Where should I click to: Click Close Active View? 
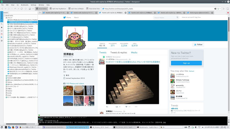tap(93, 9)
